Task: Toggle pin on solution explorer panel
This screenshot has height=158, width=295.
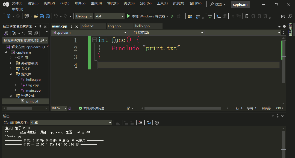Action: tap(40, 27)
